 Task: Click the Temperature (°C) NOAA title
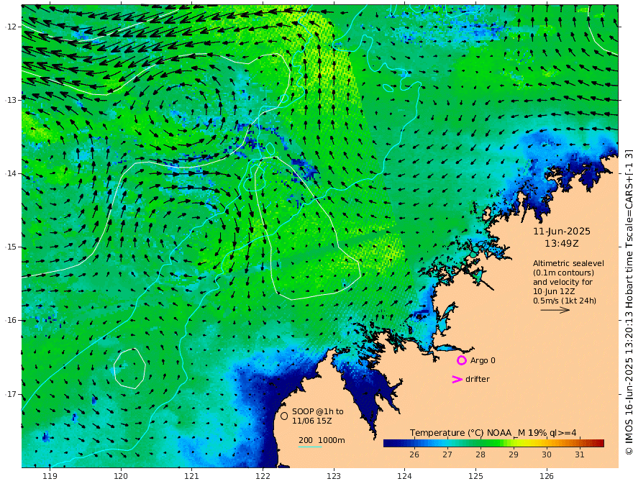tap(493, 433)
